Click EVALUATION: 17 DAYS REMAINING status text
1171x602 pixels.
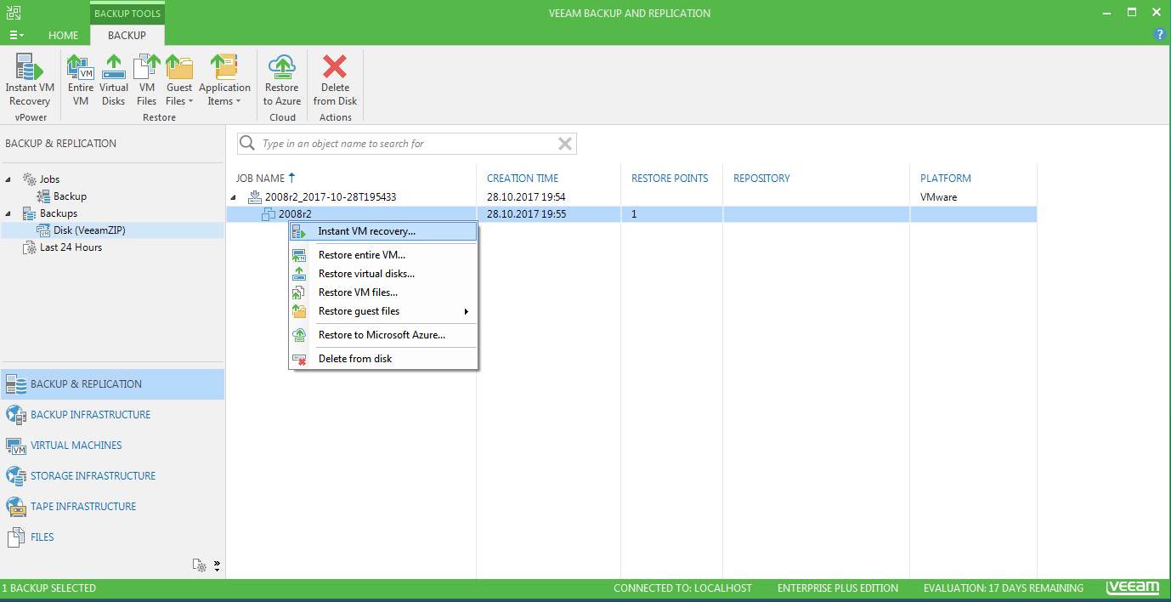(1004, 588)
